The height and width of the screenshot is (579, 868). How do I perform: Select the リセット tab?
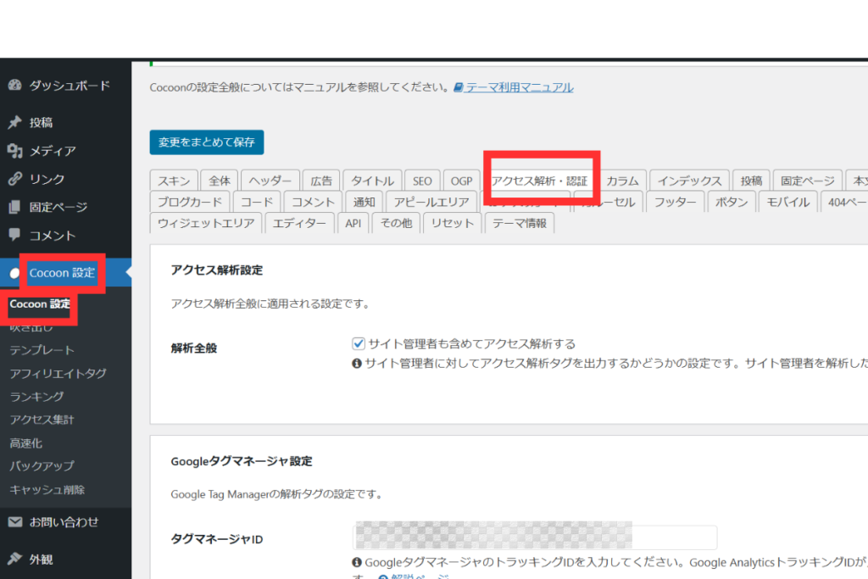(x=453, y=223)
